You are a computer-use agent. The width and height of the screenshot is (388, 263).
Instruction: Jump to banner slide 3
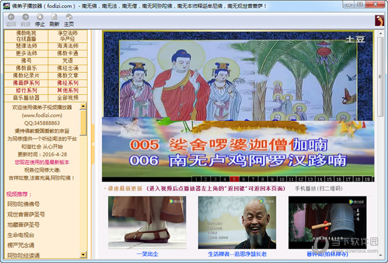215,179
